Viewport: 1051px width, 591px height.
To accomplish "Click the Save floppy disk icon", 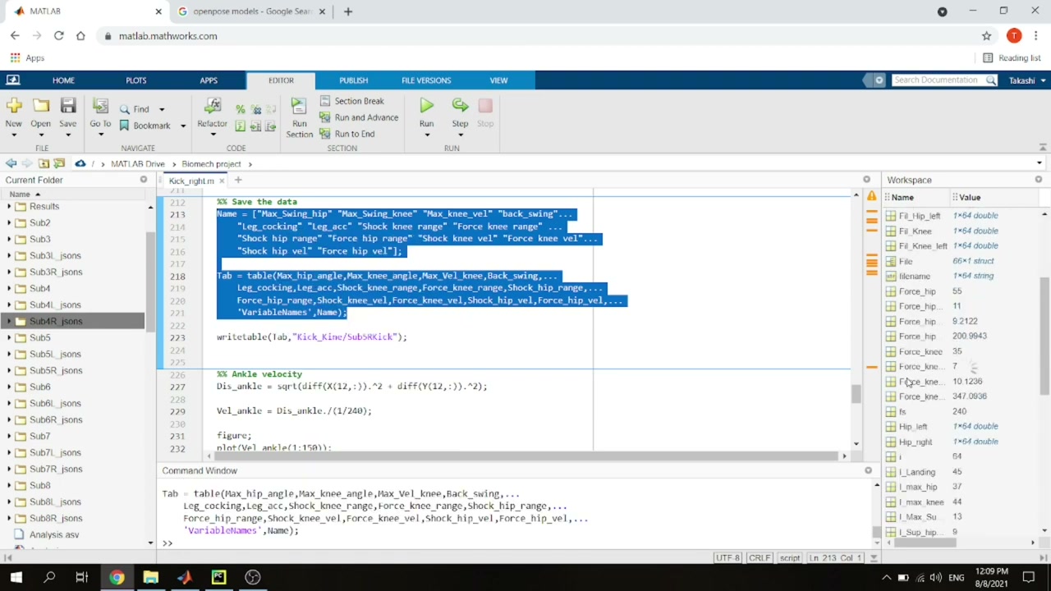I will [68, 106].
